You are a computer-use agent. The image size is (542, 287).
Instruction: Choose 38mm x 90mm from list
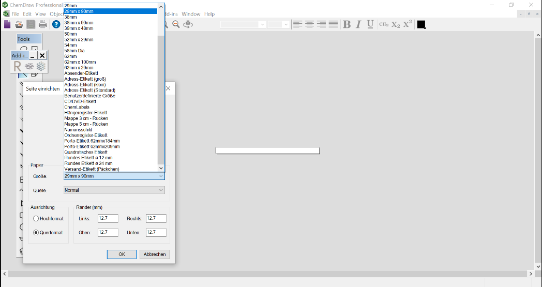[x=111, y=22]
